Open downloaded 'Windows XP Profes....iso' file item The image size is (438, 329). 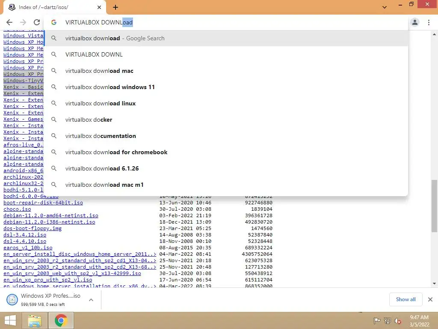[44, 299]
